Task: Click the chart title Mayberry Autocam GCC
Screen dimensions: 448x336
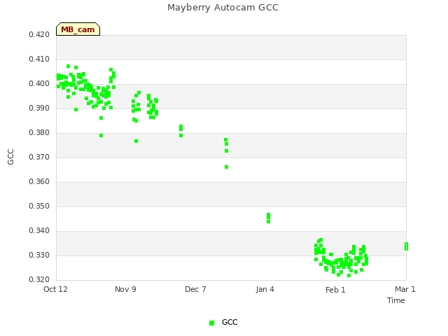Action: click(223, 8)
